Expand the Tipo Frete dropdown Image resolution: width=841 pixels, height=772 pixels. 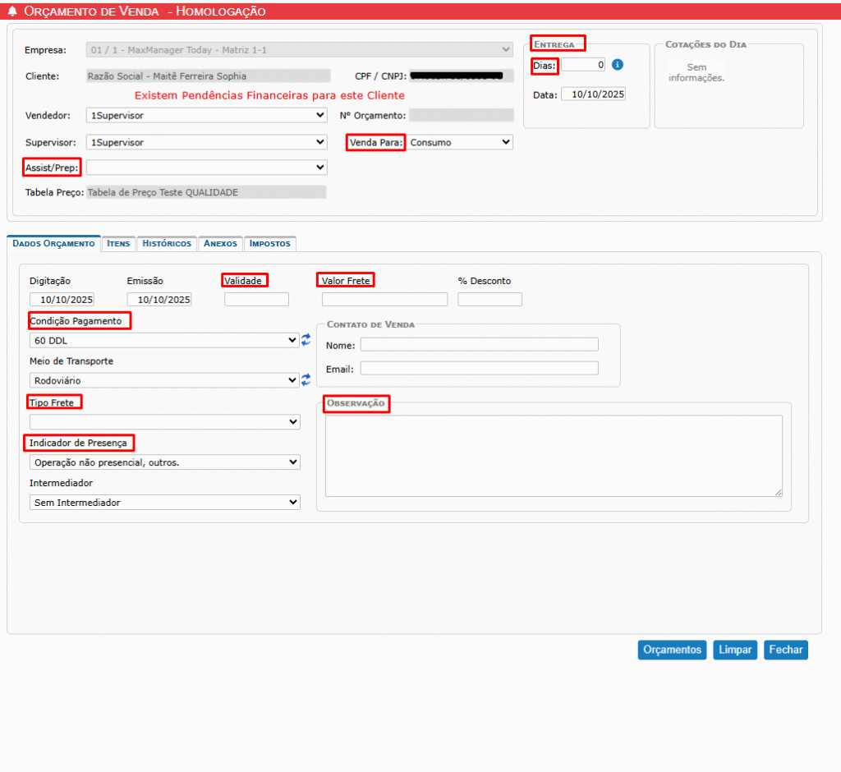[x=164, y=421]
